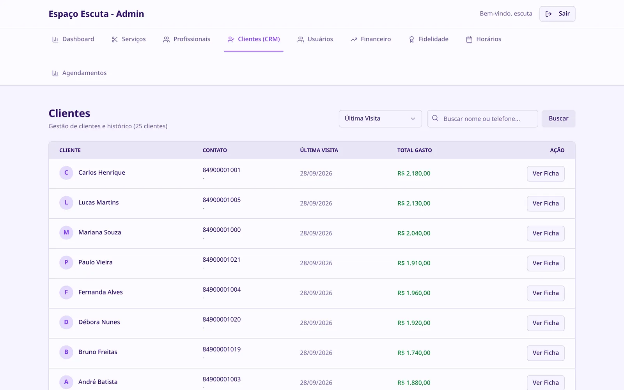
Task: Click the Usuários people icon
Action: pyautogui.click(x=301, y=39)
